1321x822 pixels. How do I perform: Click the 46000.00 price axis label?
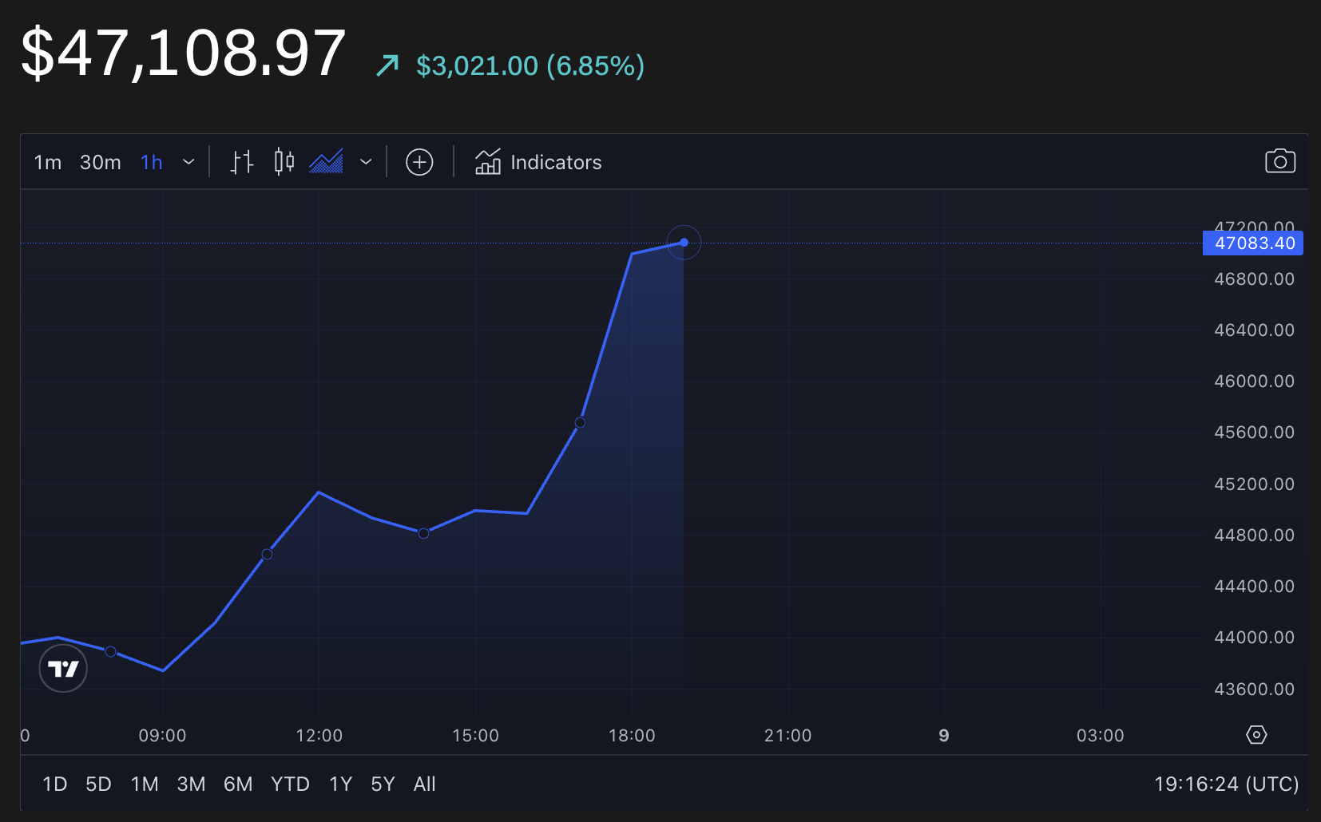pyautogui.click(x=1254, y=381)
